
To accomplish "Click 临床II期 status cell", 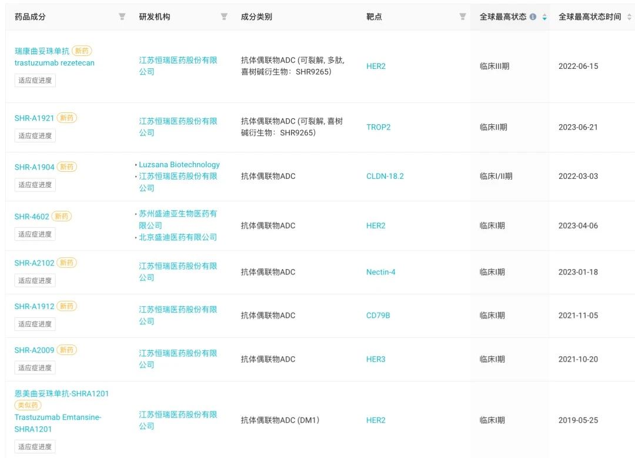I will tap(493, 127).
